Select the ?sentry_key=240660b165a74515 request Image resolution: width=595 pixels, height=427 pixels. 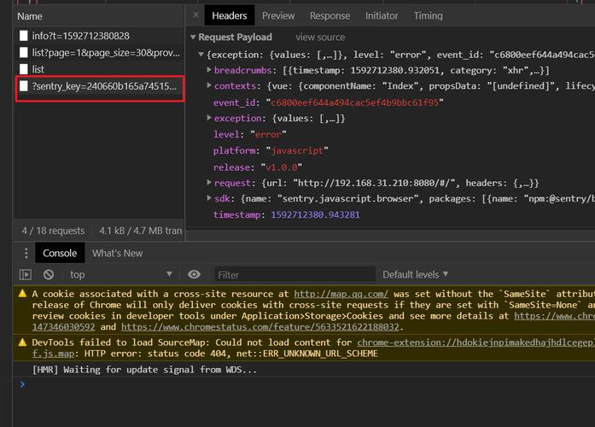(99, 86)
